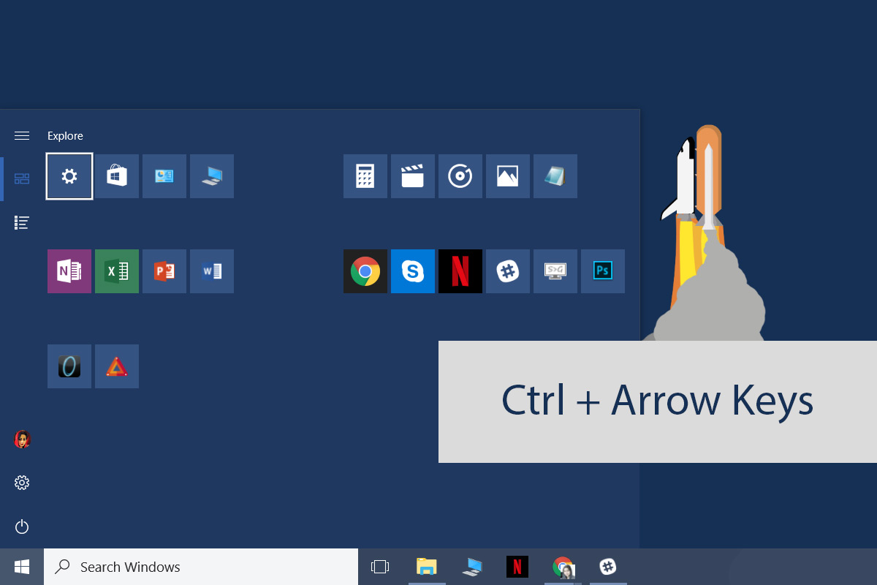Launch the Skype tile
The width and height of the screenshot is (877, 585).
pyautogui.click(x=412, y=271)
